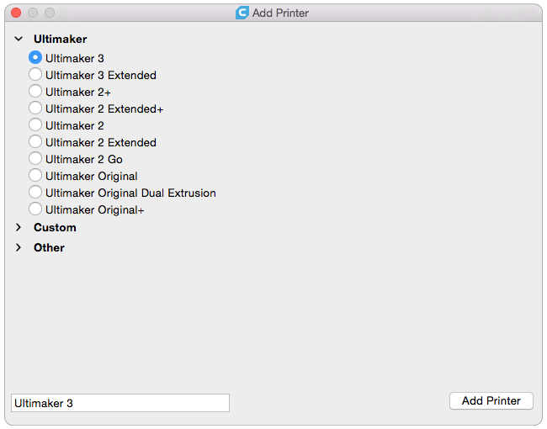Pick the Ultimaker Original radio button
Screen dimensions: 547x429
coord(35,175)
